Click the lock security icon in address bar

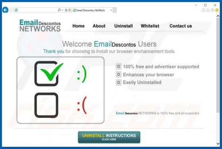click(66, 10)
